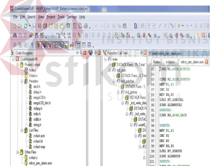Image resolution: width=211 pixels, height=166 pixels.
Task: Click the globe icon at toolbar's right edge
Action: coord(209,35)
